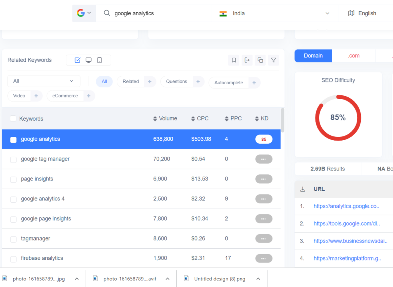Tick the 'tagmanager' row checkbox

[13, 239]
